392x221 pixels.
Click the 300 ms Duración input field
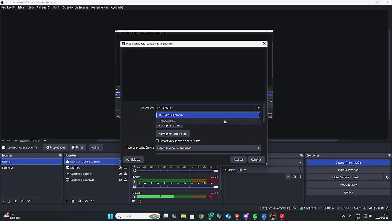tap(267, 170)
